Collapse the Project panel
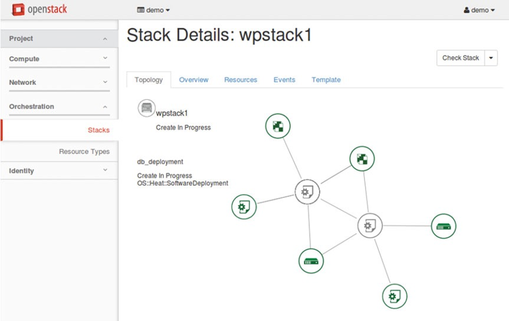The width and height of the screenshot is (509, 321). (59, 39)
